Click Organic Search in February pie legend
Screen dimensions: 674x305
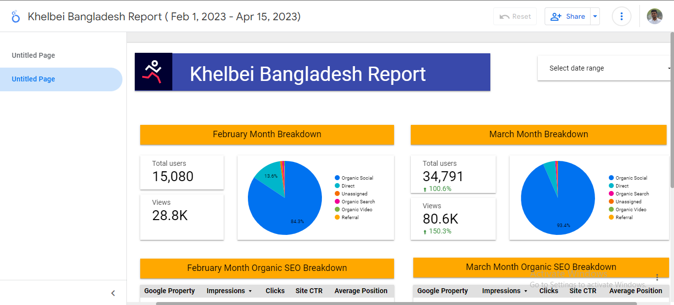pos(355,202)
